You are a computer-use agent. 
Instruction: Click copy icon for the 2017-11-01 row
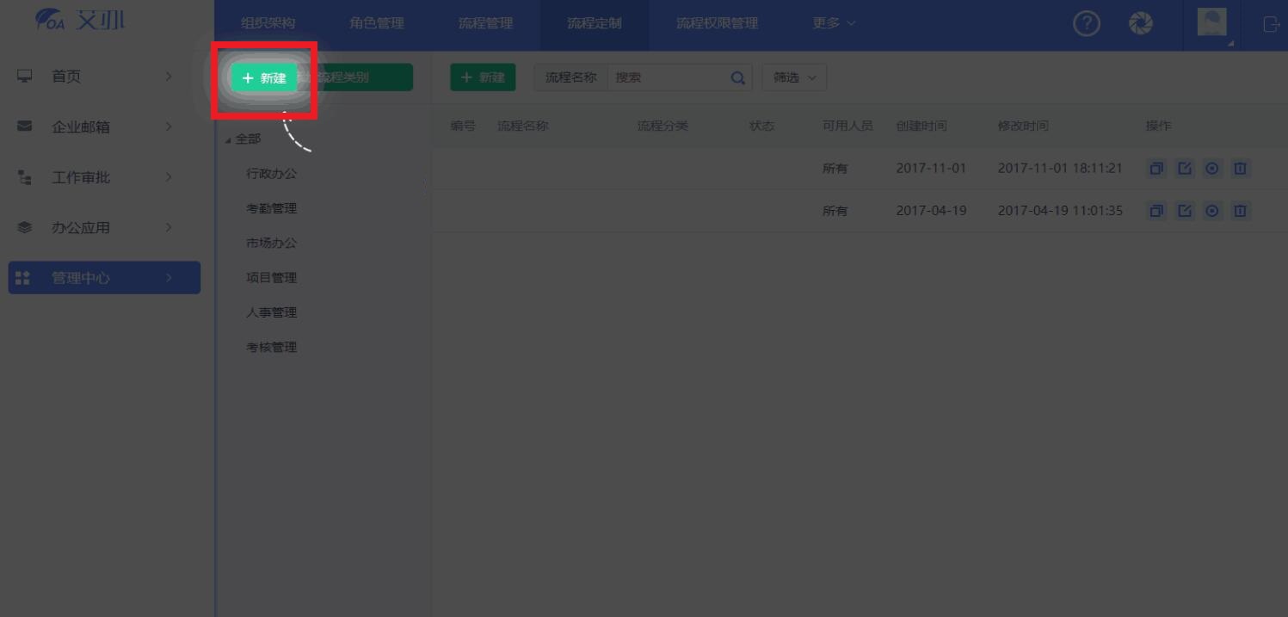pos(1156,169)
